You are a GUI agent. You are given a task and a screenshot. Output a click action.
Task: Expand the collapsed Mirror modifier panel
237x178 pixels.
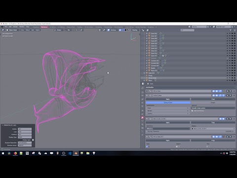147,91
